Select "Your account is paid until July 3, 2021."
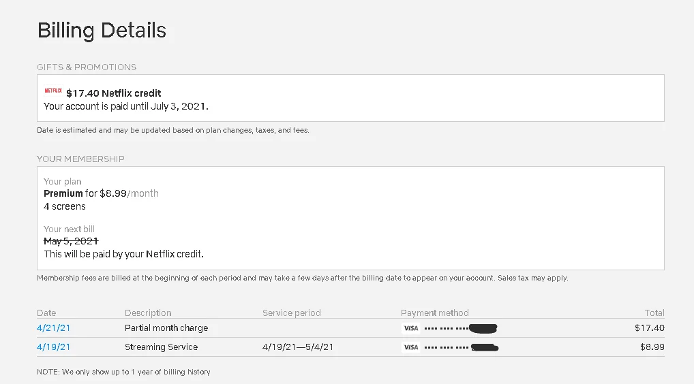Viewport: 694px width, 384px height. (125, 106)
